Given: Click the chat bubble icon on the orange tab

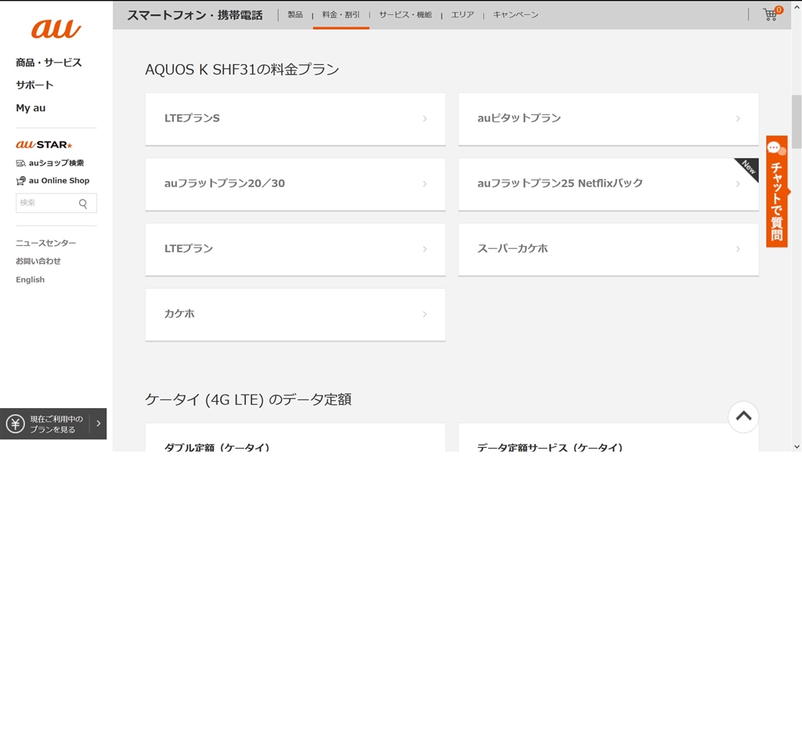Looking at the screenshot, I should tap(775, 148).
